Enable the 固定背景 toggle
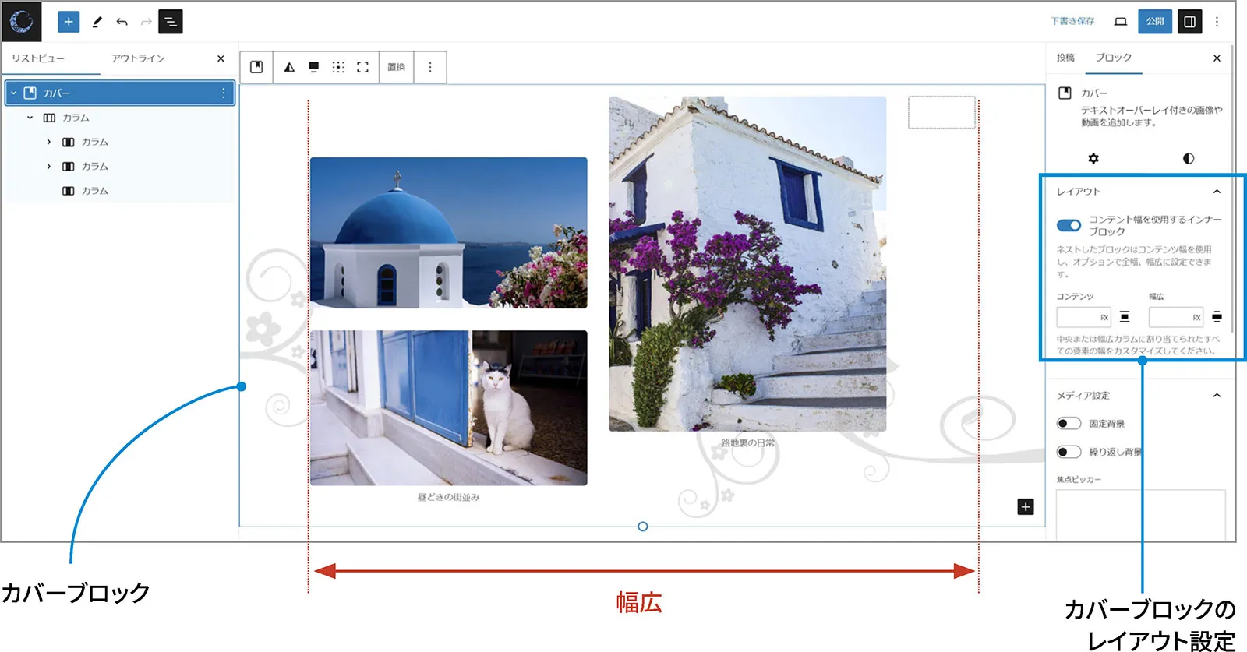The height and width of the screenshot is (652, 1247). tap(1069, 424)
